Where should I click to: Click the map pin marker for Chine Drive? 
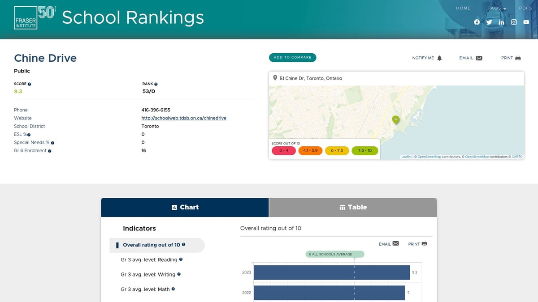coord(396,120)
